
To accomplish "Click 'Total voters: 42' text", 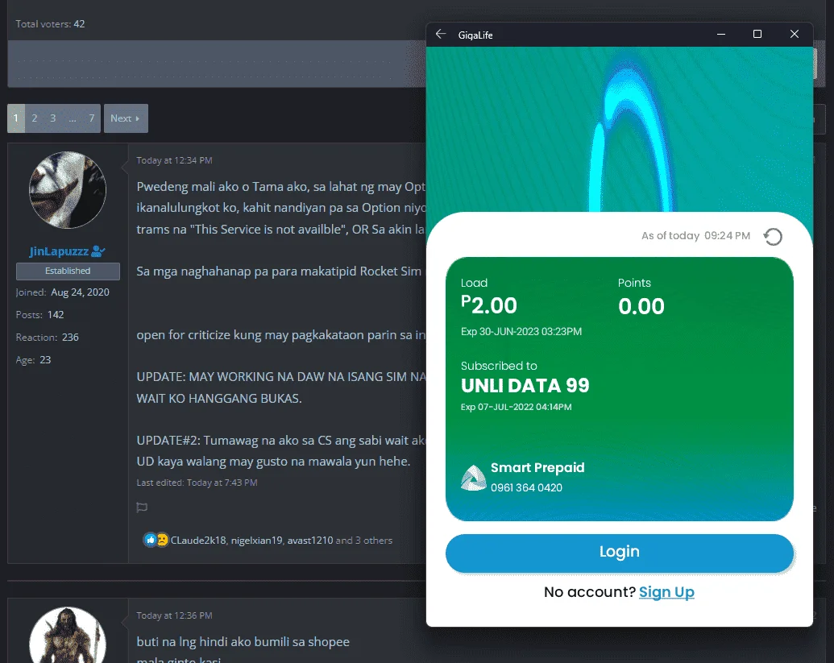I will coord(50,24).
